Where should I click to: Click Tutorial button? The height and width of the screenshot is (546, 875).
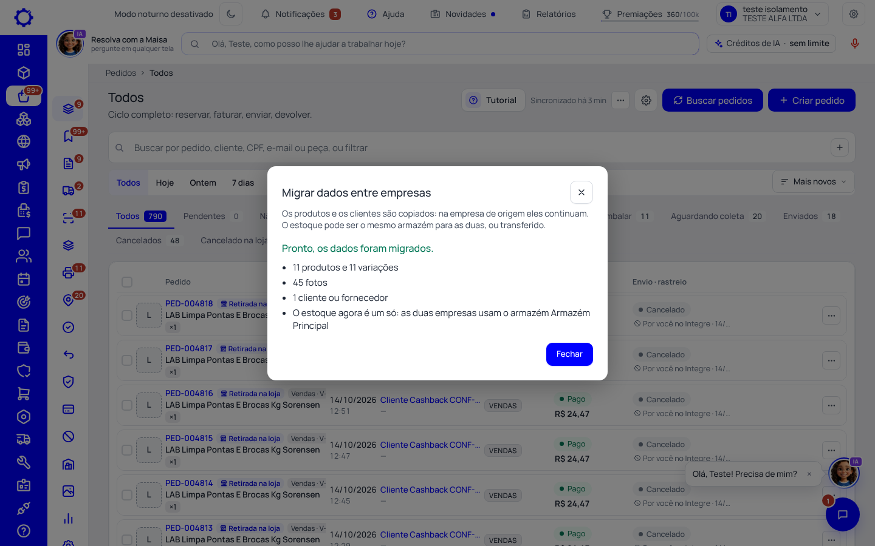pos(493,101)
